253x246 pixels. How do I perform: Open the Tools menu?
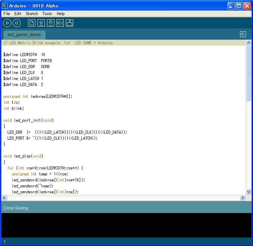[x=47, y=14]
